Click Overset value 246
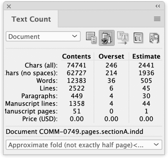Screen dimensions: 168x159 [111, 65]
